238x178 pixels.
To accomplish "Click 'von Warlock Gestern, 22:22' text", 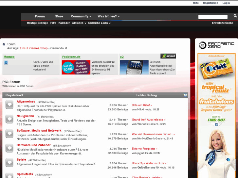I will pos(149,124).
